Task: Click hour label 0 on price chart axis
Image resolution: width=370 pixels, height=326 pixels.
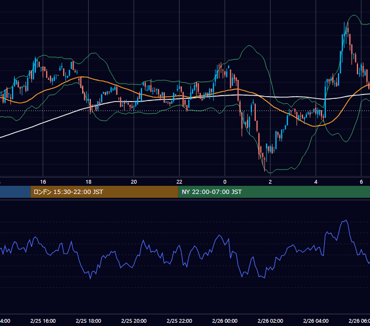Action: point(225,182)
